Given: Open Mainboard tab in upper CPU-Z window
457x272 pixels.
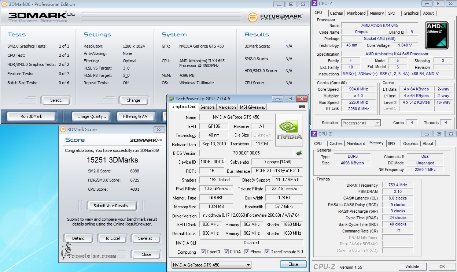Looking at the screenshot, I should pos(356,13).
